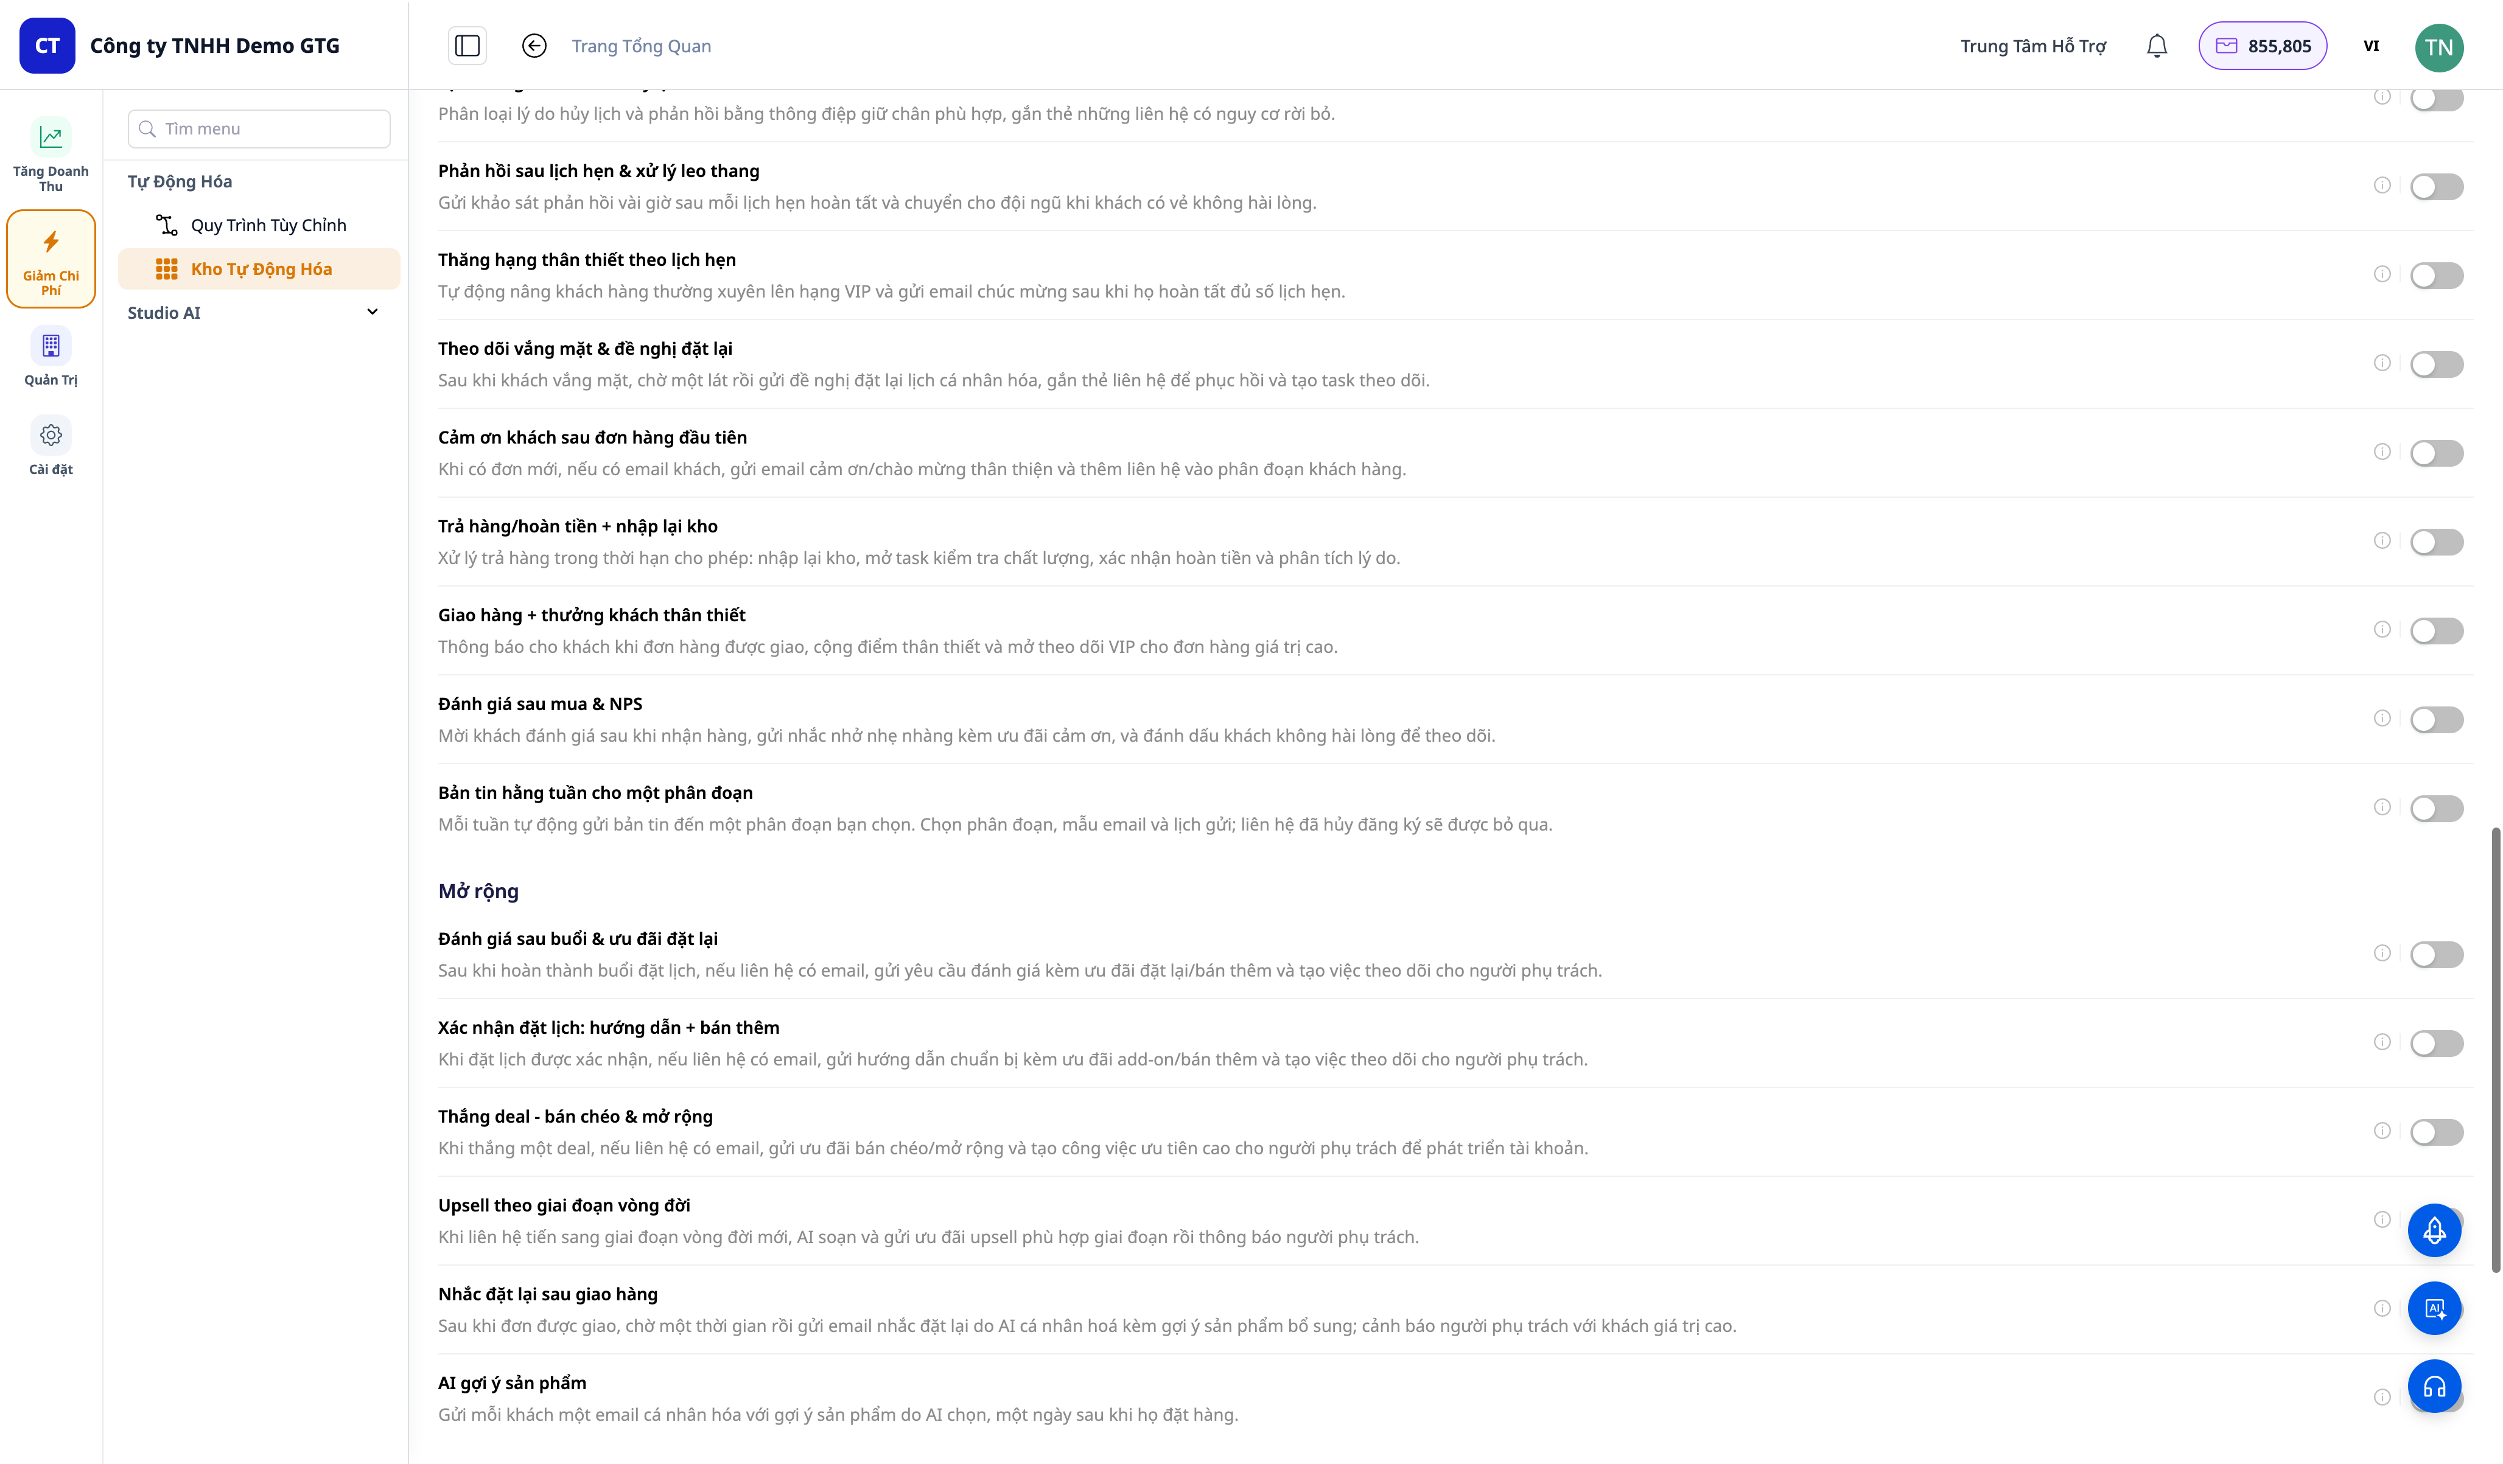Open Giảm Chi Phí section
The width and height of the screenshot is (2503, 1464).
coord(51,259)
